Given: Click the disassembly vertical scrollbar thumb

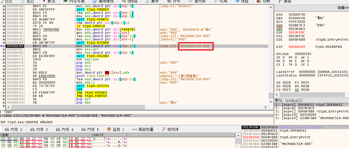Looking at the screenshot, I should 271,95.
